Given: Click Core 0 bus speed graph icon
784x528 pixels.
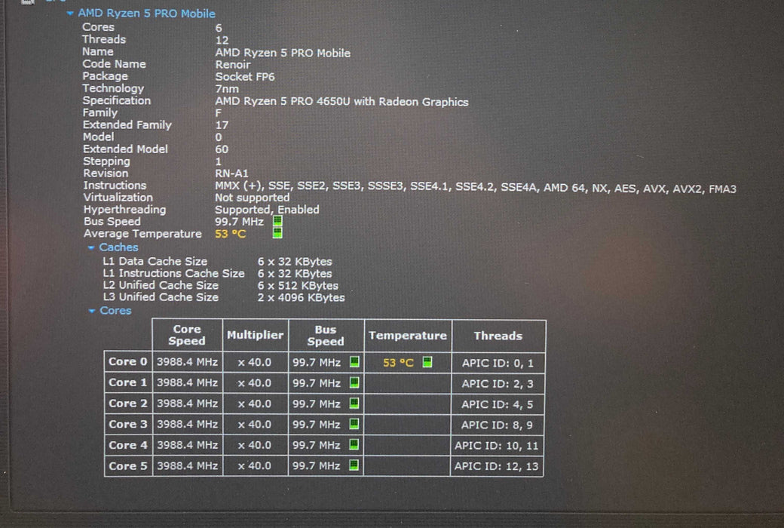Looking at the screenshot, I should pos(354,362).
